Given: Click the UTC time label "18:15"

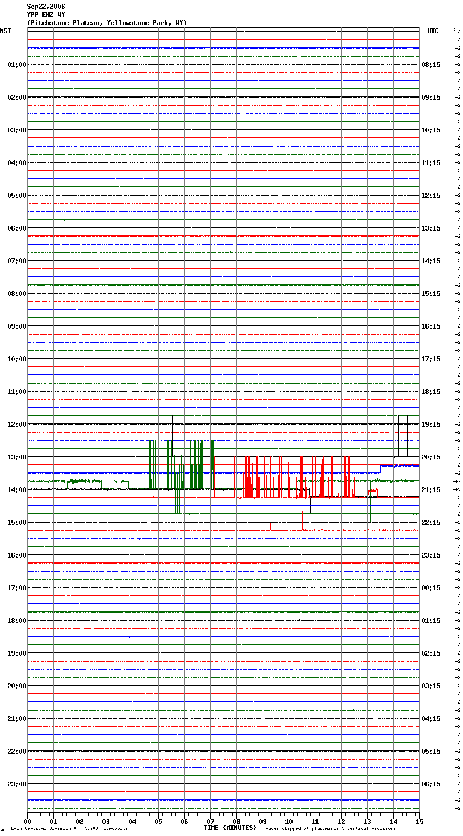Looking at the screenshot, I should click(x=431, y=392).
